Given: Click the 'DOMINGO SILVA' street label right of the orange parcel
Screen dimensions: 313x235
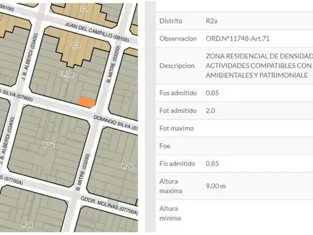Looking at the screenshot, I should pyautogui.click(x=115, y=123).
